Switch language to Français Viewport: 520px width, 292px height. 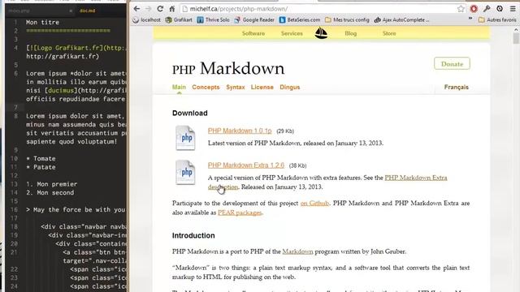457,87
